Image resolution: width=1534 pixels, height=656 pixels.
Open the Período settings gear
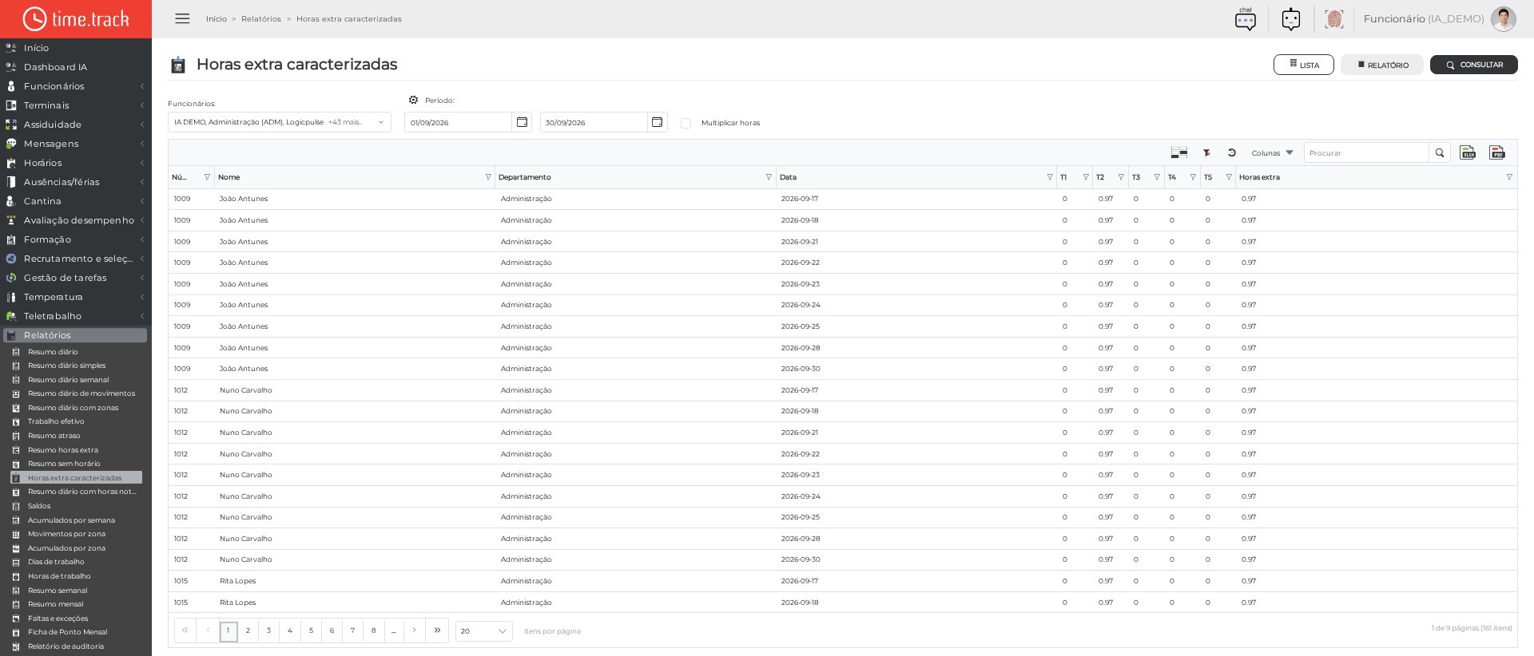413,100
